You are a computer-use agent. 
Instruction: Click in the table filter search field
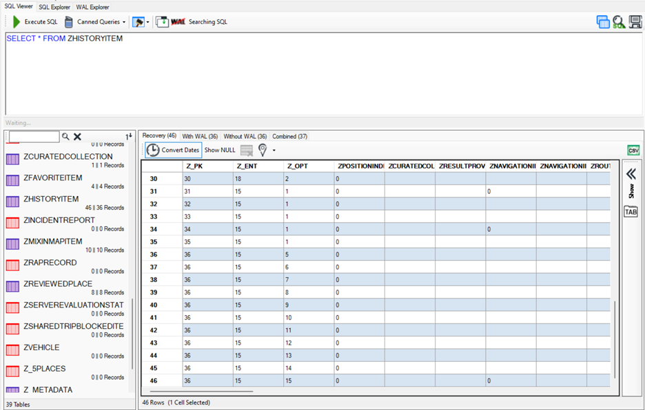34,137
